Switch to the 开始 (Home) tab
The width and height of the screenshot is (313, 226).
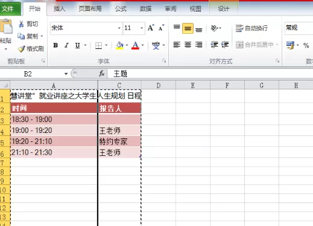[x=34, y=9]
